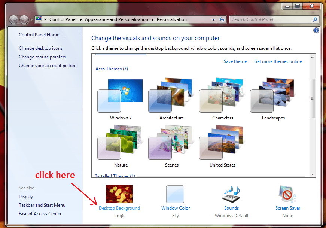Click the Desktop Background link
Image resolution: width=326 pixels, height=228 pixels.
pyautogui.click(x=119, y=208)
